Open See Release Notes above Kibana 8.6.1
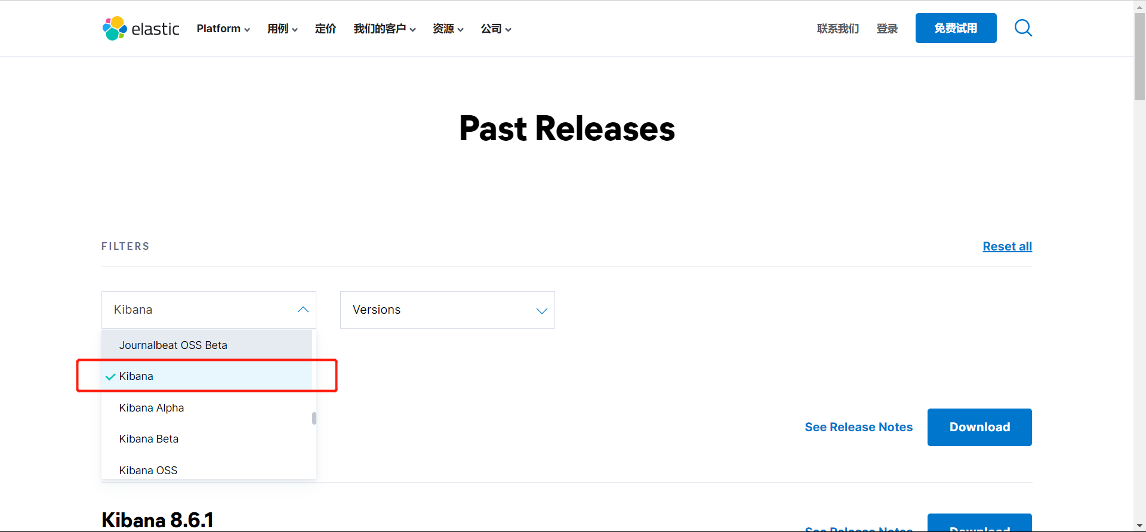The height and width of the screenshot is (532, 1146). click(858, 427)
